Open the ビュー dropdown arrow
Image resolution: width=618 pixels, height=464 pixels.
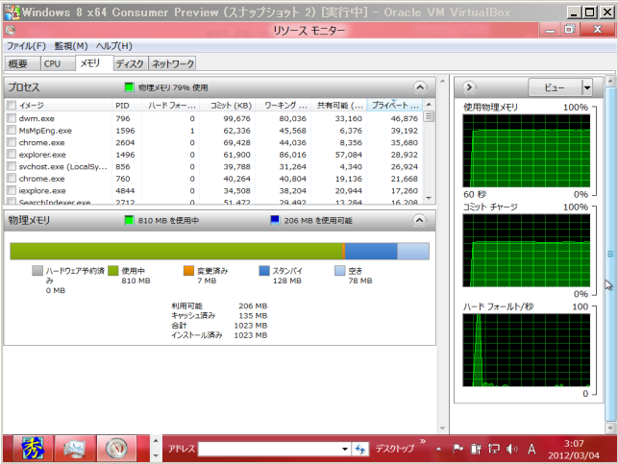(586, 86)
